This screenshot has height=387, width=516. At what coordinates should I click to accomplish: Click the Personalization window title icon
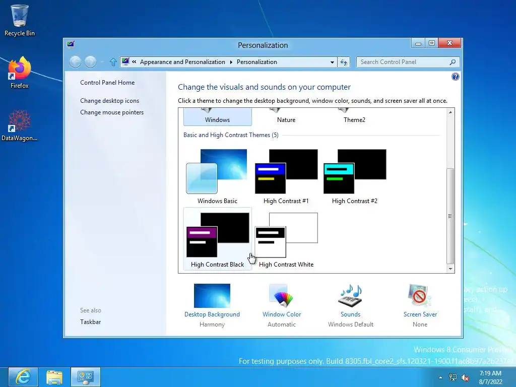point(71,44)
